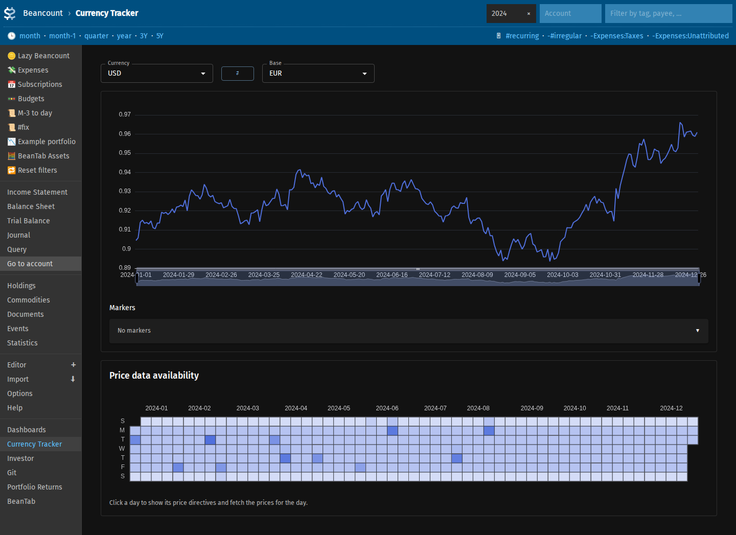Click the Account filter input
Viewport: 736px width, 535px height.
coord(570,14)
